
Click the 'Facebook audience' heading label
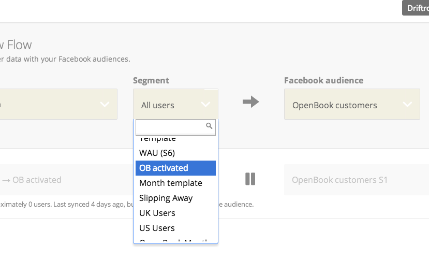pyautogui.click(x=323, y=80)
